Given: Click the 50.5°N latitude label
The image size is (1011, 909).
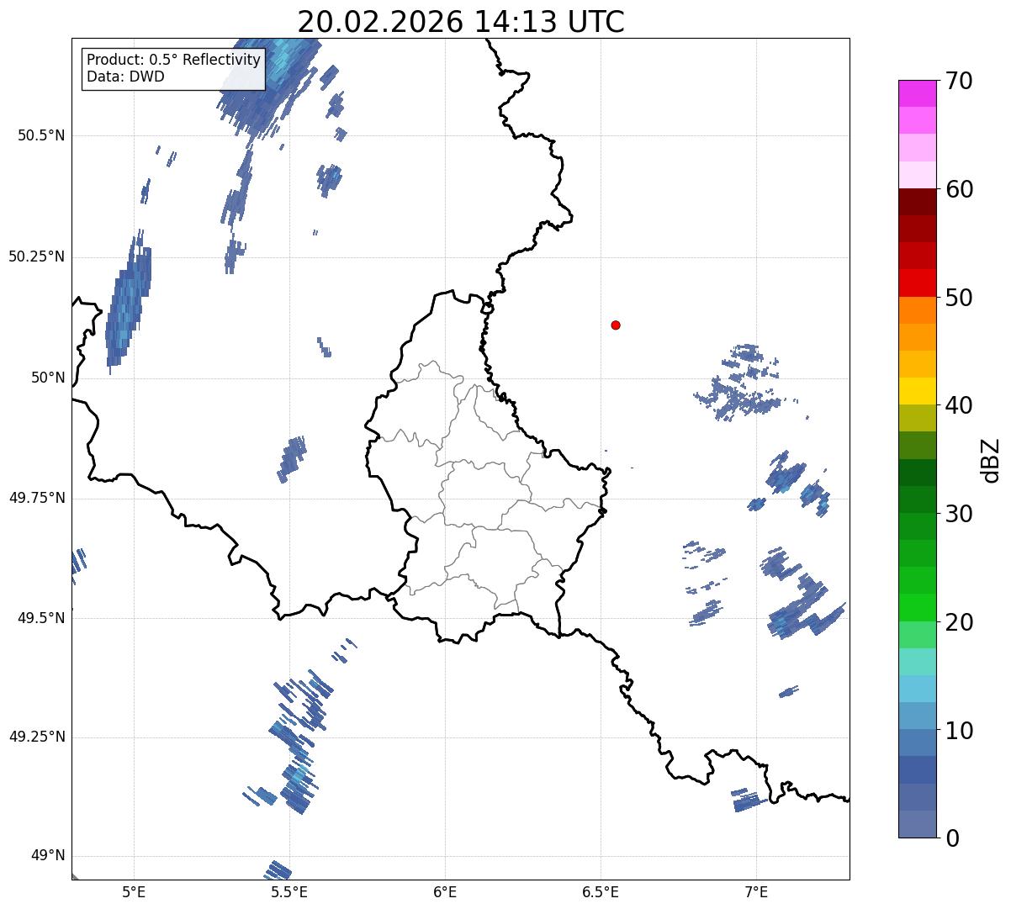Looking at the screenshot, I should point(41,135).
